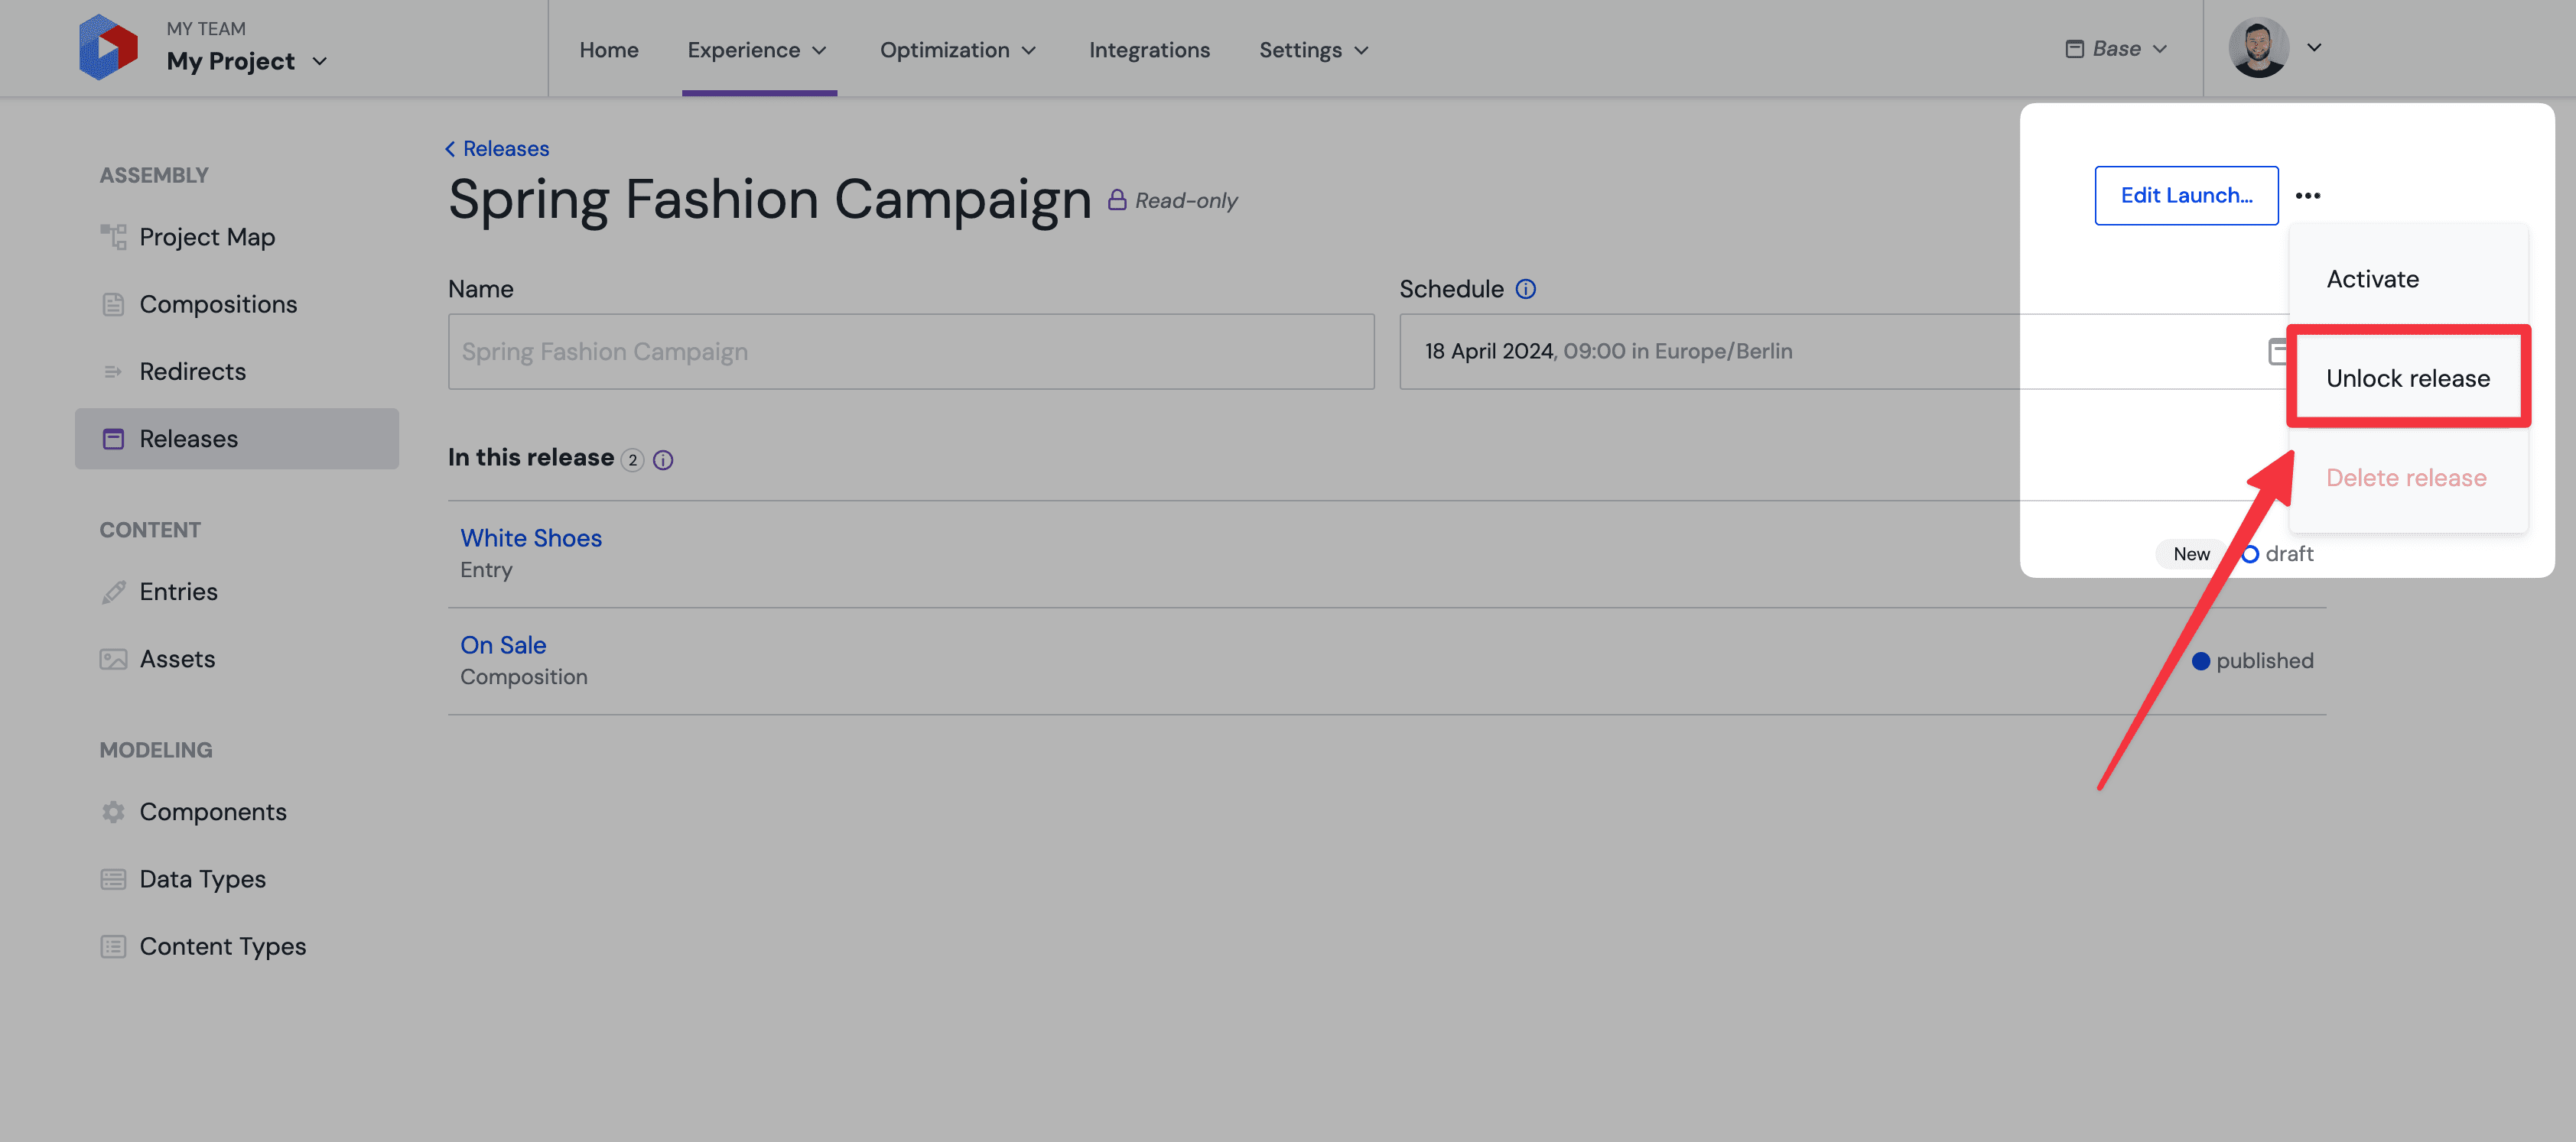Expand the Optimization menu
This screenshot has height=1142, width=2576.
[958, 49]
